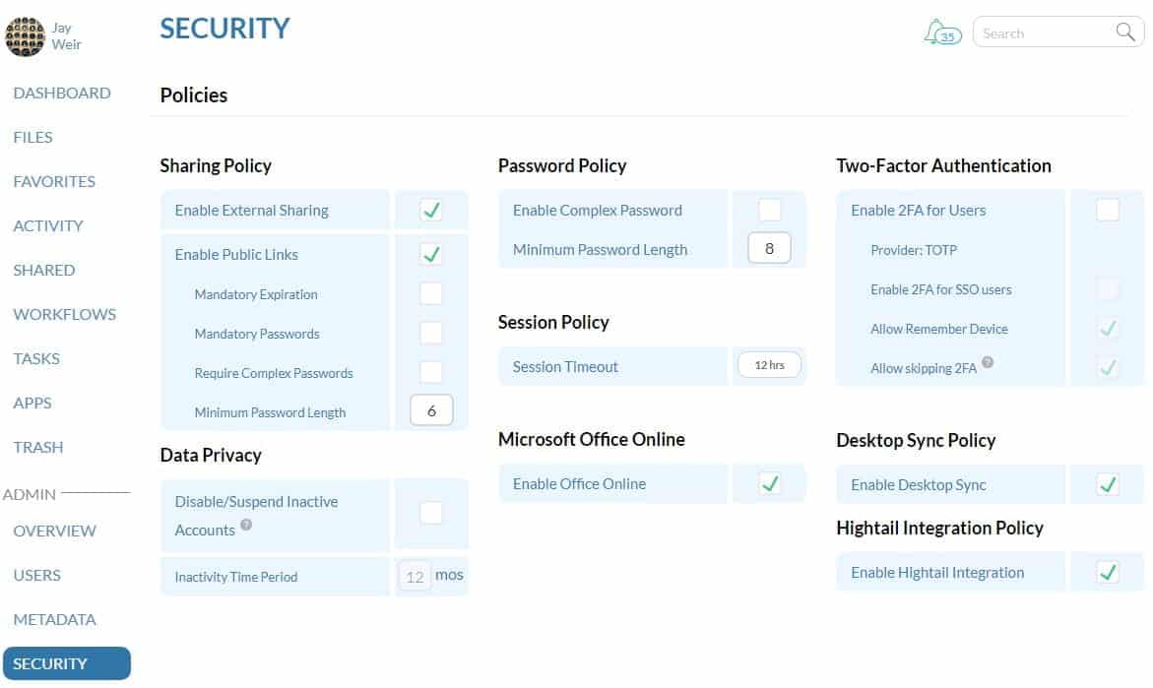Click inside the Search box
1153x688 pixels.
(x=1044, y=31)
